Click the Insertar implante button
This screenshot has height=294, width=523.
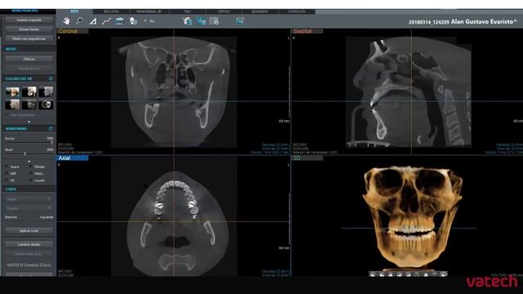click(29, 20)
